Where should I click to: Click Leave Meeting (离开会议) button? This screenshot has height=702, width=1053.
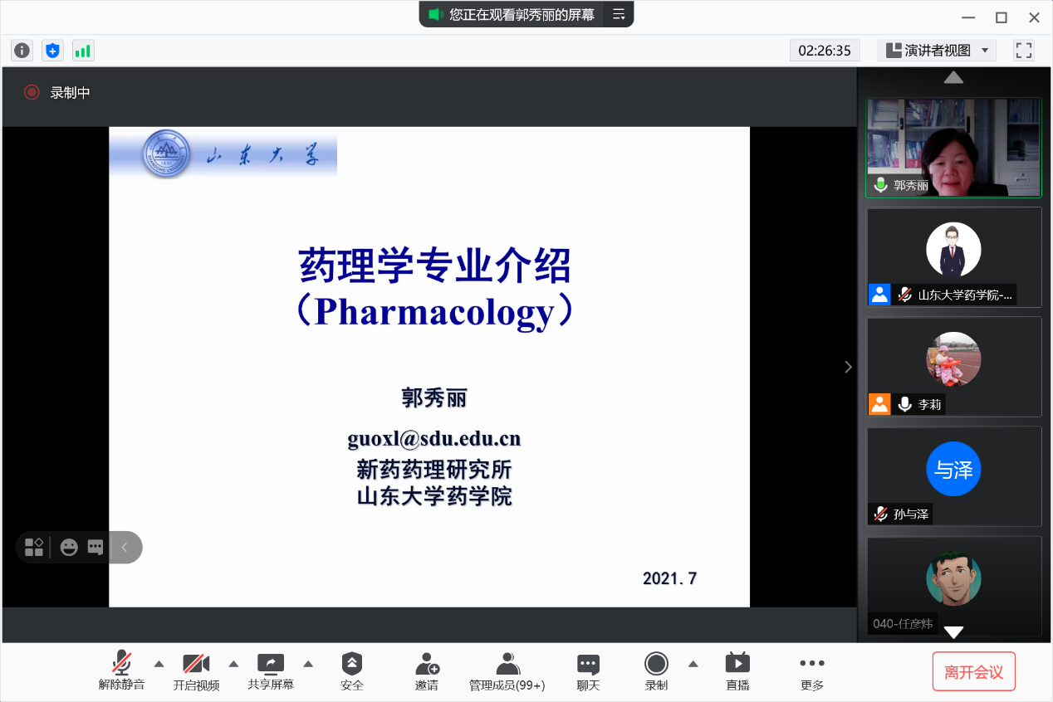coord(973,672)
